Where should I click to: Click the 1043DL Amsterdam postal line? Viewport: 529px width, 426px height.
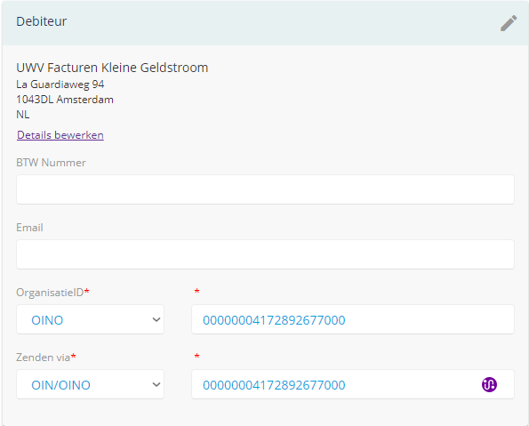coord(65,100)
